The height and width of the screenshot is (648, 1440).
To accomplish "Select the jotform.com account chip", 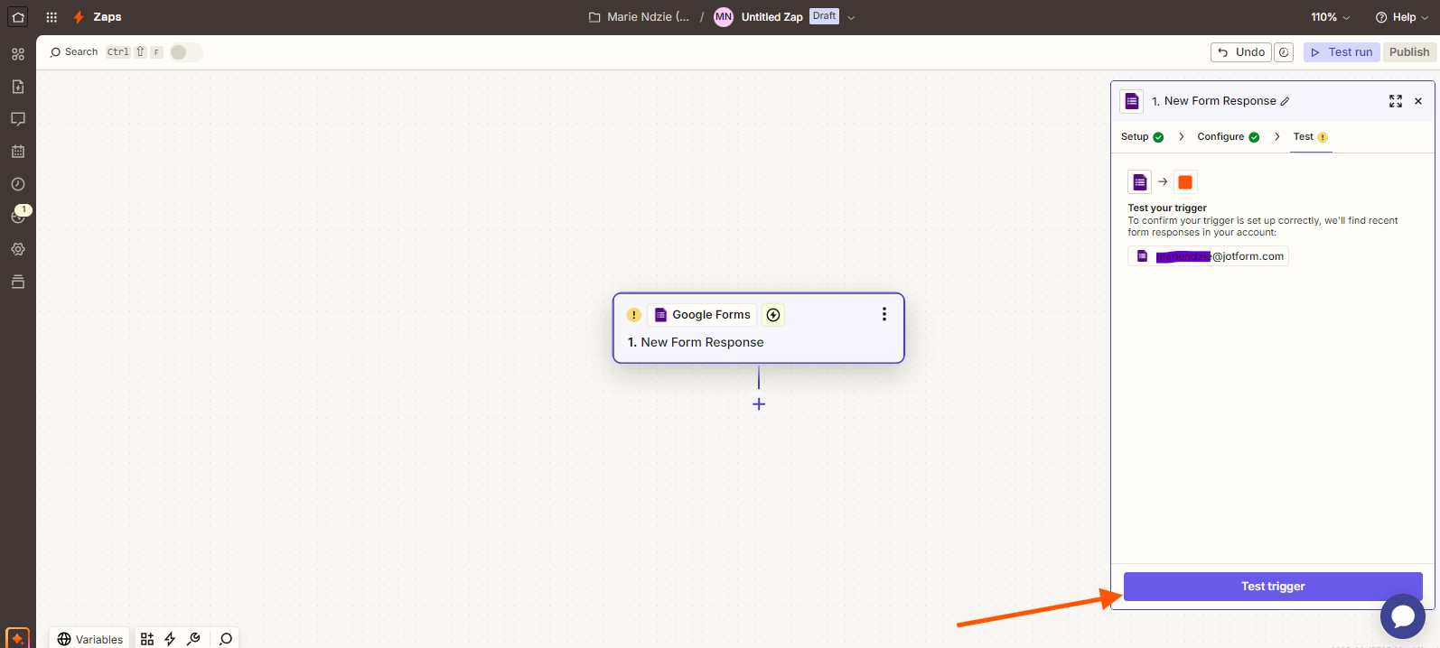I will tap(1209, 256).
